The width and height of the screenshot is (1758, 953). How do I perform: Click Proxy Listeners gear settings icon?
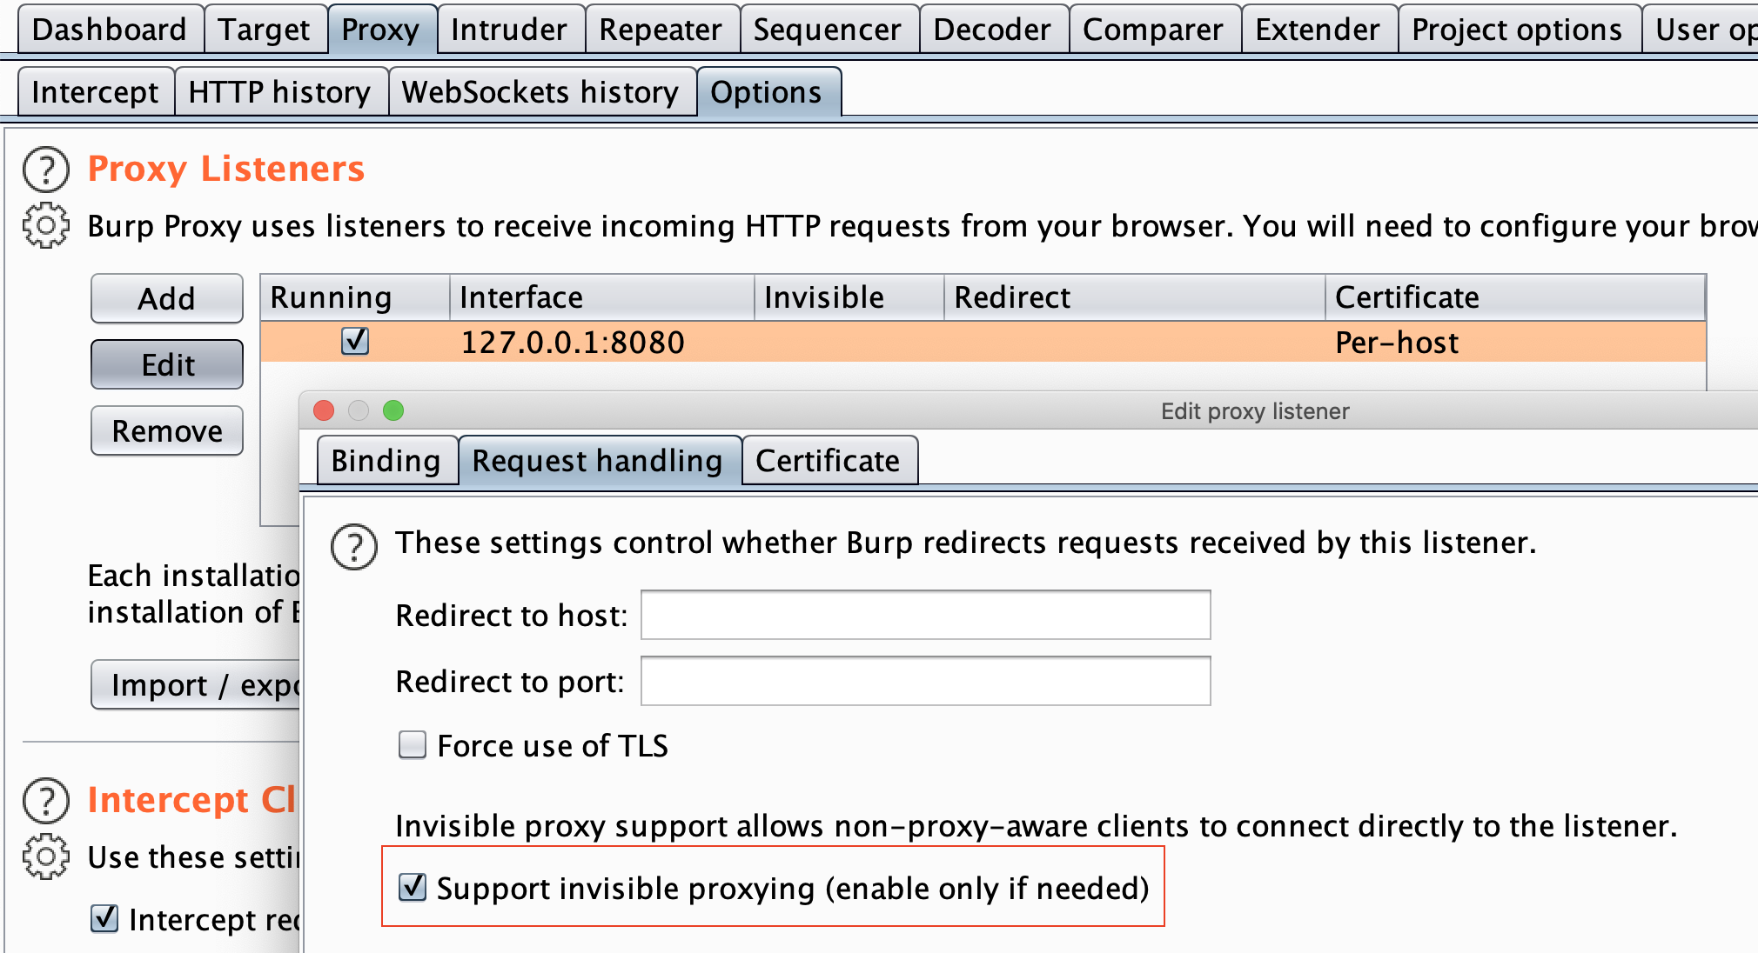tap(45, 226)
